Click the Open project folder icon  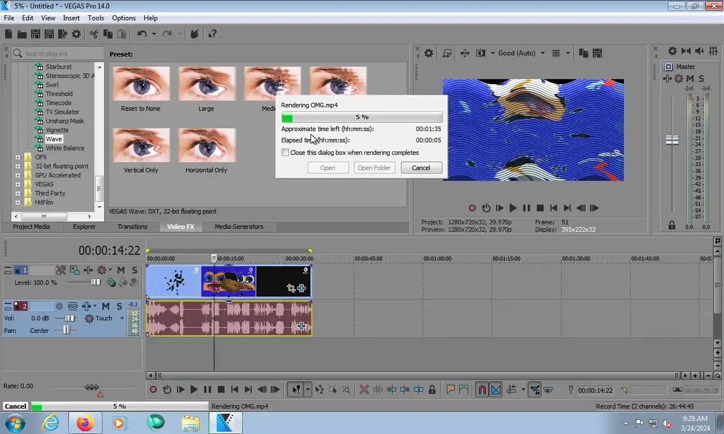[21, 34]
